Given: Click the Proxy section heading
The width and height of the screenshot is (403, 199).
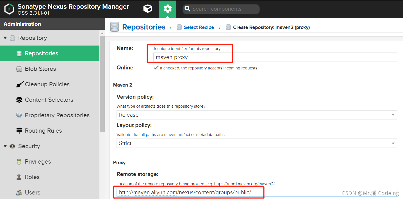Looking at the screenshot, I should pos(119,162).
